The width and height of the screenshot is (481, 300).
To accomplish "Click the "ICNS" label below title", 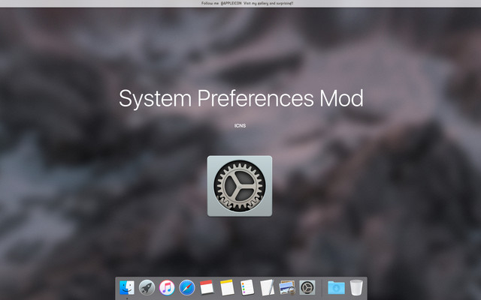I will click(x=240, y=125).
